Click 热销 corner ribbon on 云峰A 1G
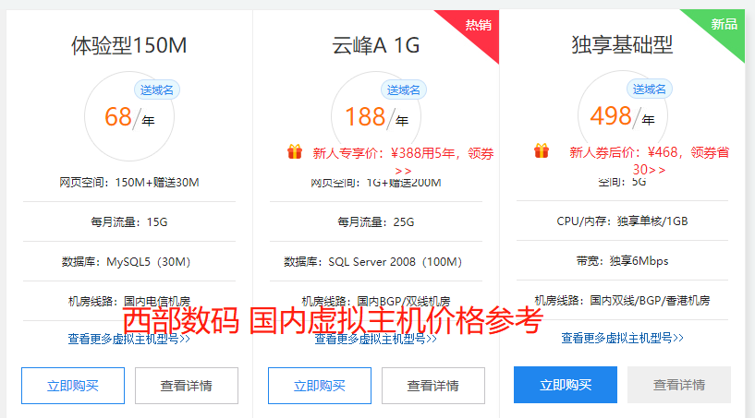Viewport: 755px width, 418px height. [478, 25]
